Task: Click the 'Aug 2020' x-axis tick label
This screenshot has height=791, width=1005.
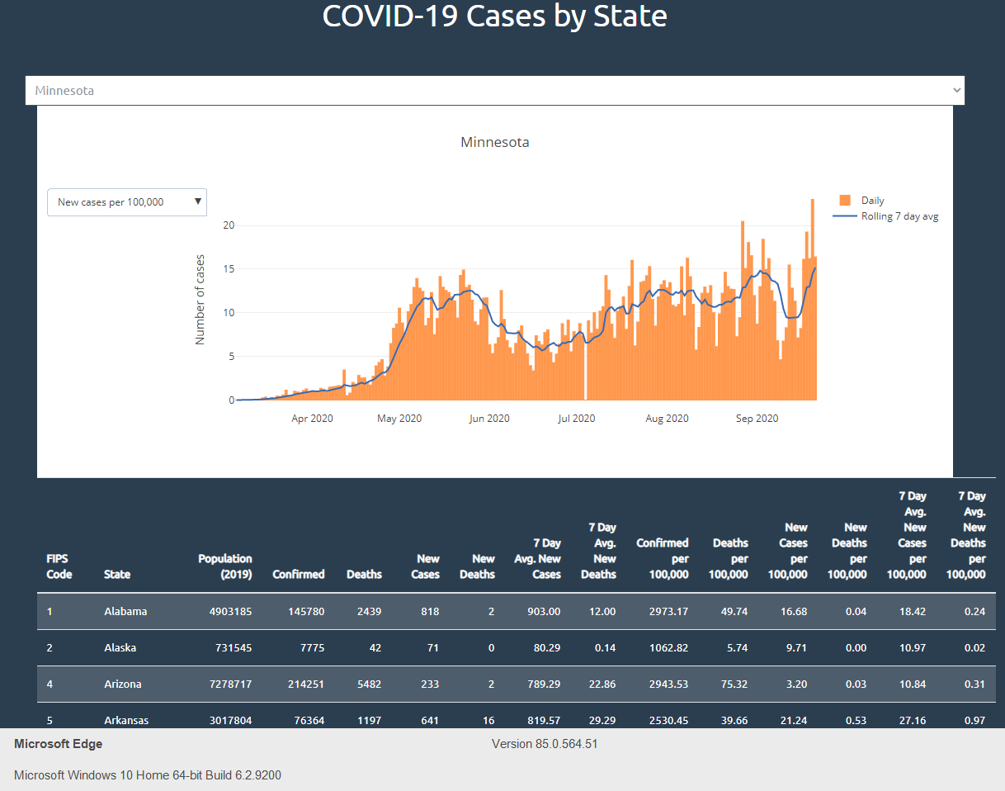Action: 667,419
